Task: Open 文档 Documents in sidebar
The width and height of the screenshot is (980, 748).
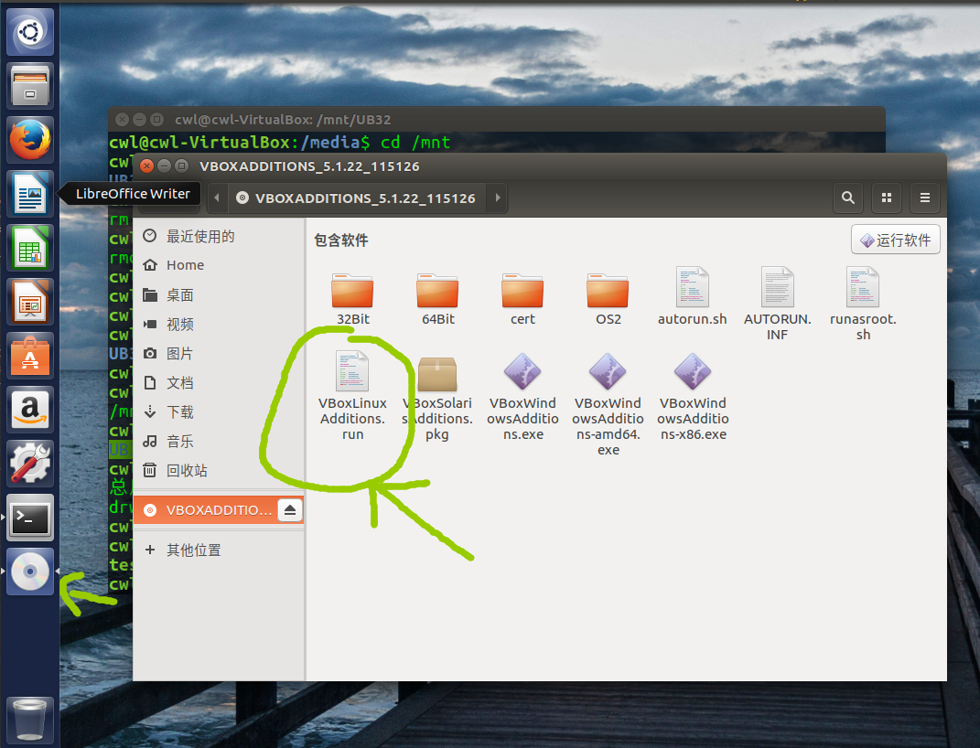Action: click(x=219, y=383)
